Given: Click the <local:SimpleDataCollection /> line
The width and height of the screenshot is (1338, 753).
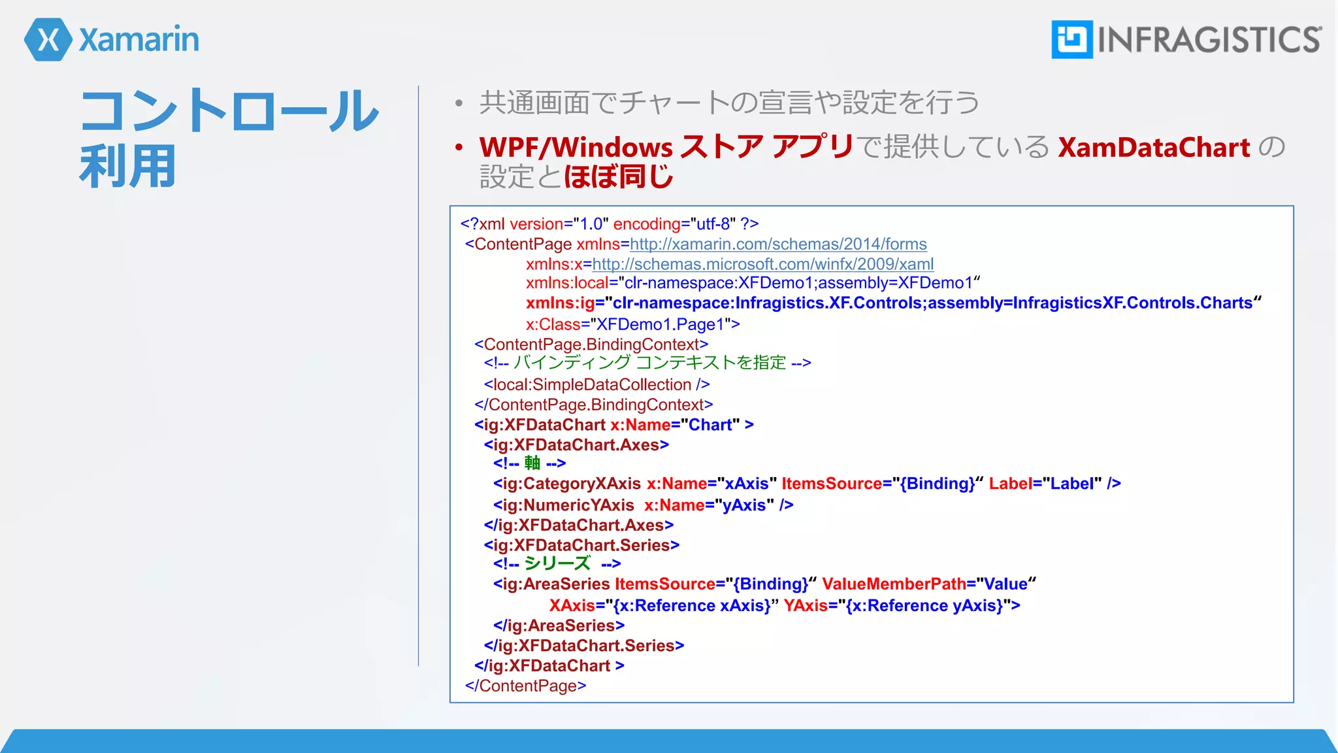Looking at the screenshot, I should coord(596,385).
